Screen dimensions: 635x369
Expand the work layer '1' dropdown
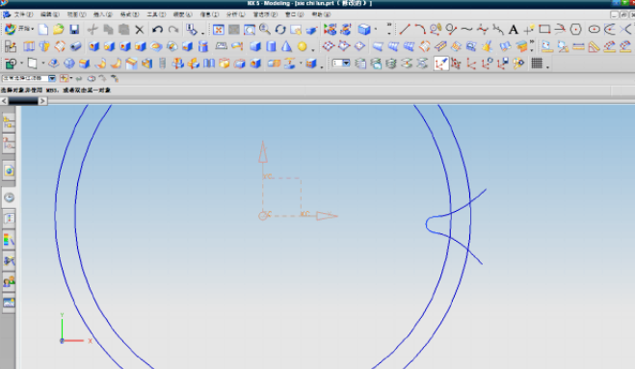[x=341, y=63]
